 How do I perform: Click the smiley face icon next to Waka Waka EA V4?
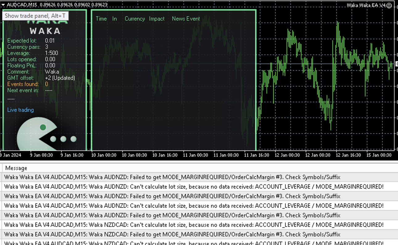[389, 5]
